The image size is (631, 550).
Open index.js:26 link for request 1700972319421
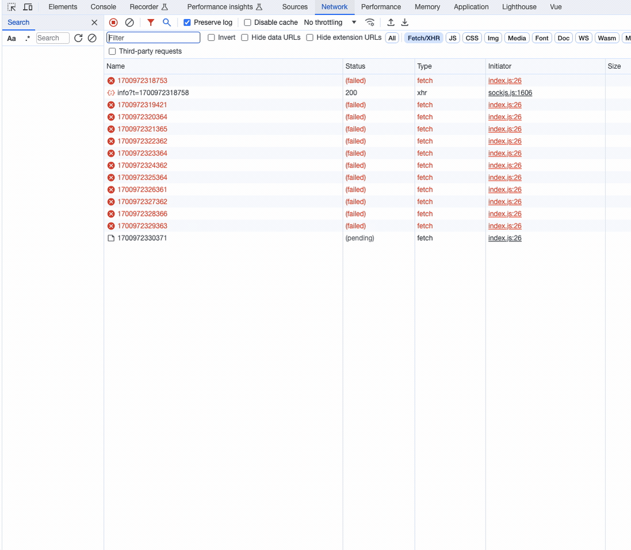click(504, 105)
